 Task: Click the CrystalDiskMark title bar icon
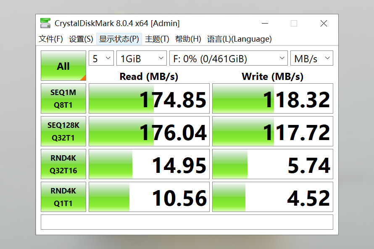(45, 23)
